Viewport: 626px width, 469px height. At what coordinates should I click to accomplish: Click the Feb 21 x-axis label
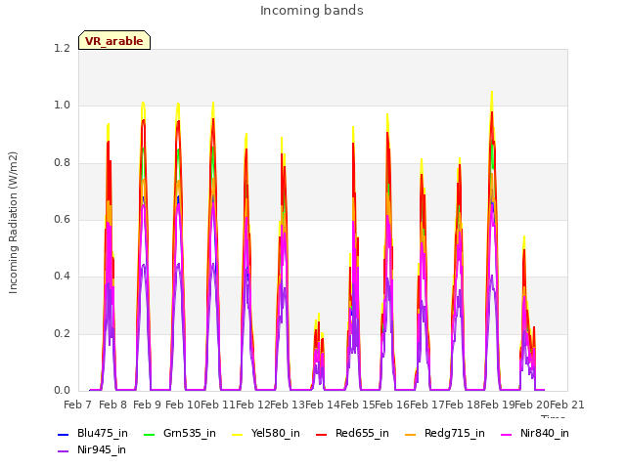pyautogui.click(x=567, y=405)
